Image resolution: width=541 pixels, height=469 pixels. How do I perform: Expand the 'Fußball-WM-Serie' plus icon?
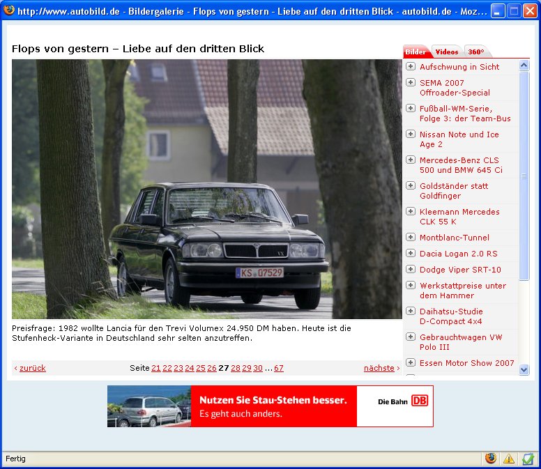(x=410, y=108)
